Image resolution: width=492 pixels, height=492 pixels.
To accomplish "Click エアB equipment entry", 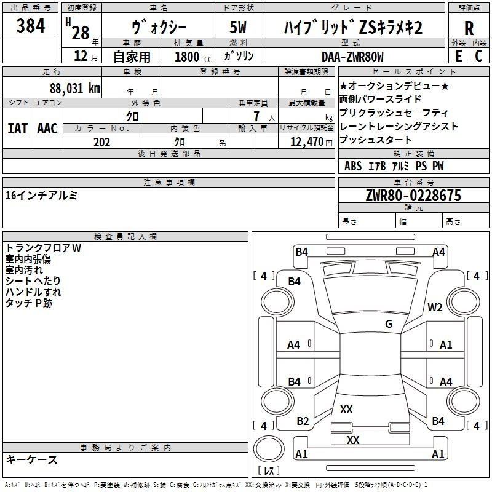I will coord(377,165).
